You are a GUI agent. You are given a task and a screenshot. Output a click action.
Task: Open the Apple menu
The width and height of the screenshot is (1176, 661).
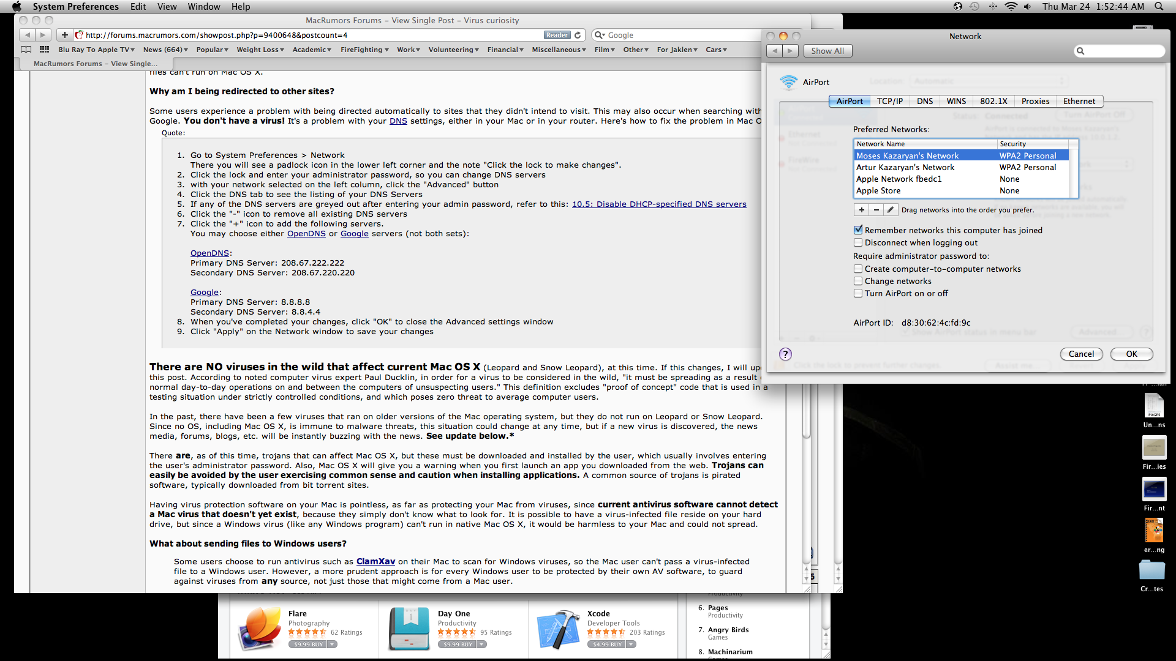(x=17, y=7)
